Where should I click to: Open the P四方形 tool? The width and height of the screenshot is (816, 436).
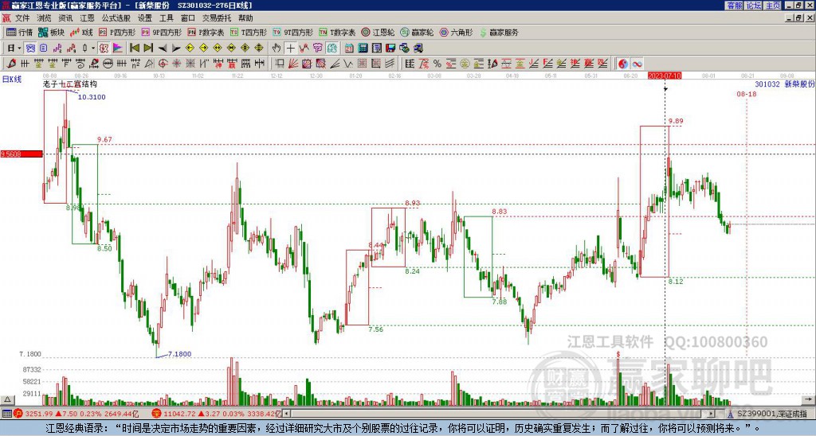tap(117, 32)
